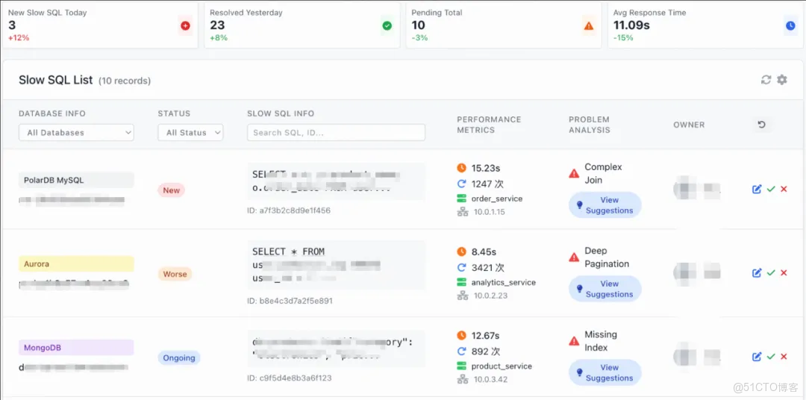Click the ID a7f3b2c8d9e1f456 text
Image resolution: width=806 pixels, height=400 pixels.
(289, 210)
